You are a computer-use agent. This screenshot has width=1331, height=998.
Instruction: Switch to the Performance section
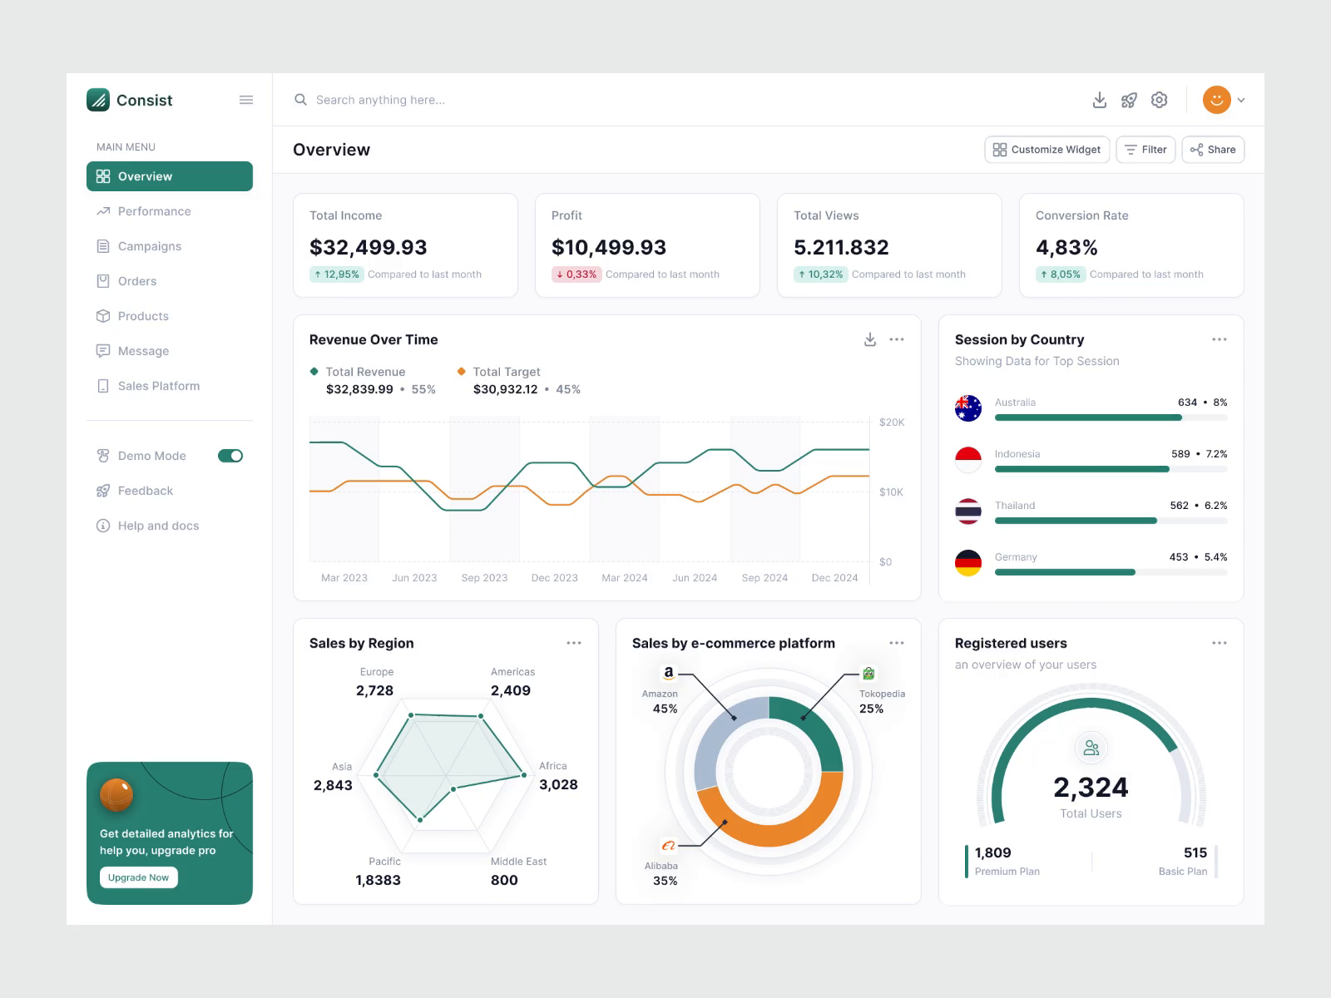152,211
